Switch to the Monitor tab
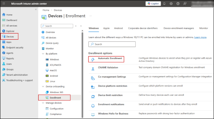The height and width of the screenshot is (119, 214). coord(204,28)
